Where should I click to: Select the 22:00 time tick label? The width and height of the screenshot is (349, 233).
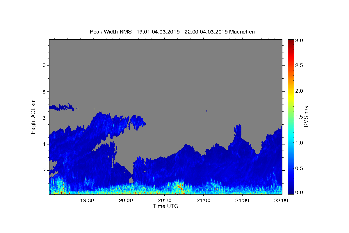pyautogui.click(x=281, y=200)
